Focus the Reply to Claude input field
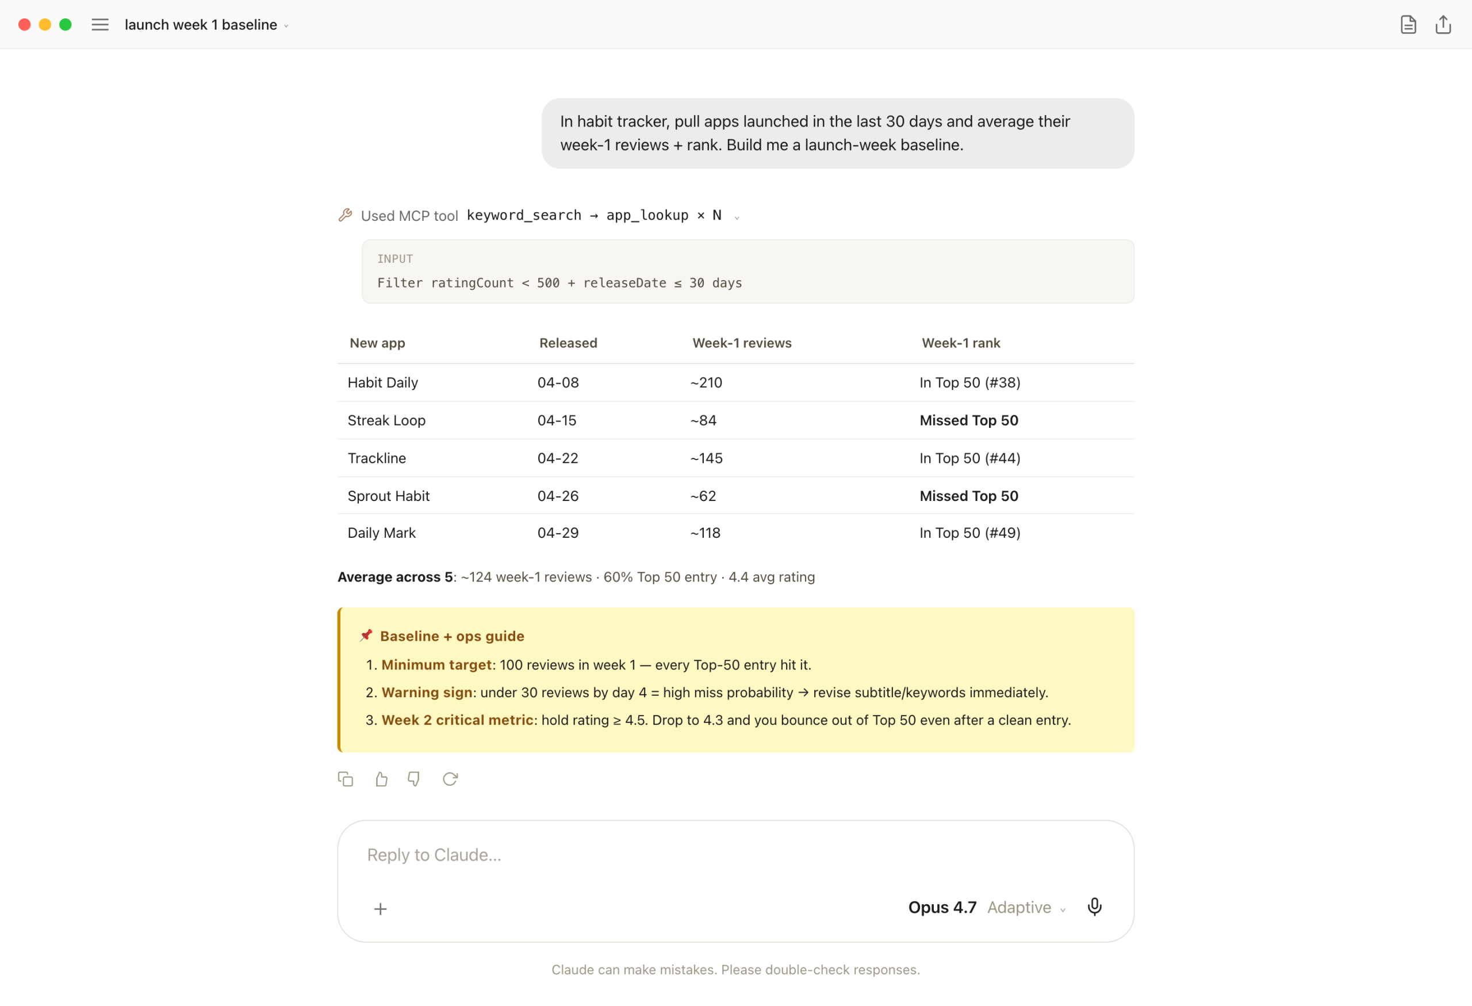This screenshot has width=1472, height=1006. click(735, 855)
